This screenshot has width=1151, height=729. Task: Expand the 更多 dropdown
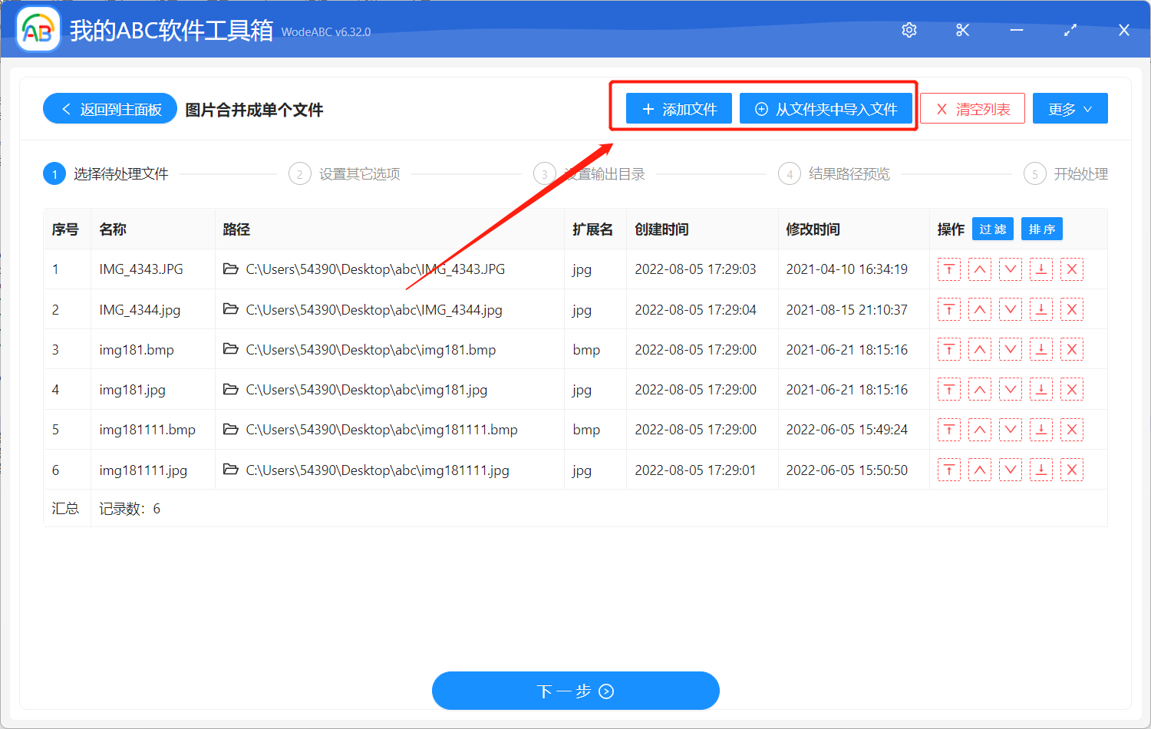(1070, 108)
